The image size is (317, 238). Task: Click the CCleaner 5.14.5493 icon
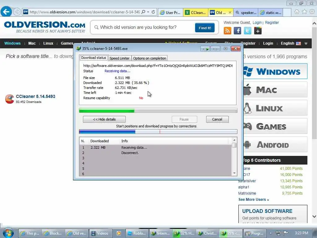(x=10, y=99)
